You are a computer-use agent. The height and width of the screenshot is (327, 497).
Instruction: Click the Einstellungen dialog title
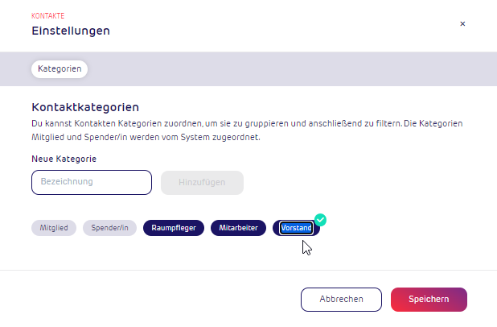[x=71, y=31]
